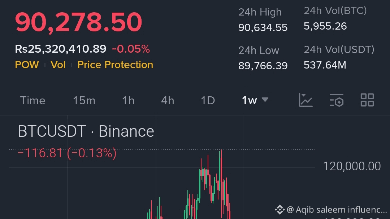Expand the 1w timeframe dropdown arrow
The width and height of the screenshot is (390, 219).
[265, 100]
